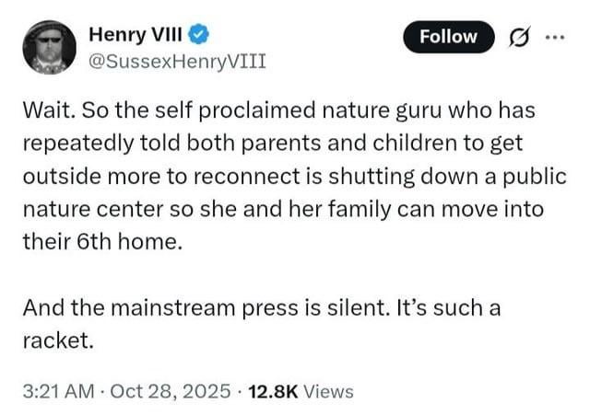Follow the Henry VIII account
The width and height of the screenshot is (590, 415).
448,37
